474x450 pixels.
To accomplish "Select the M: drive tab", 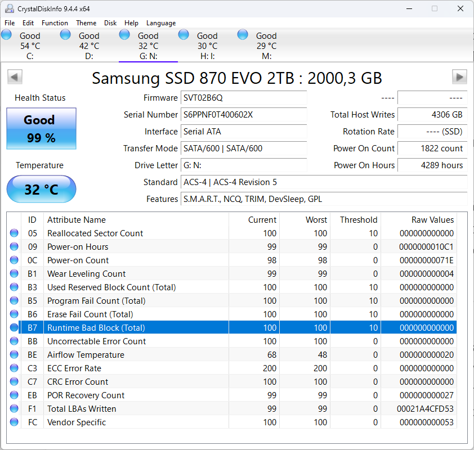I will pyautogui.click(x=266, y=46).
